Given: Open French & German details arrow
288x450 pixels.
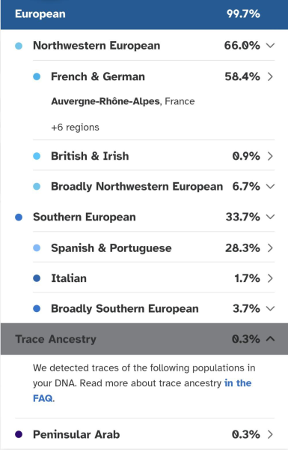Looking at the screenshot, I should point(270,76).
